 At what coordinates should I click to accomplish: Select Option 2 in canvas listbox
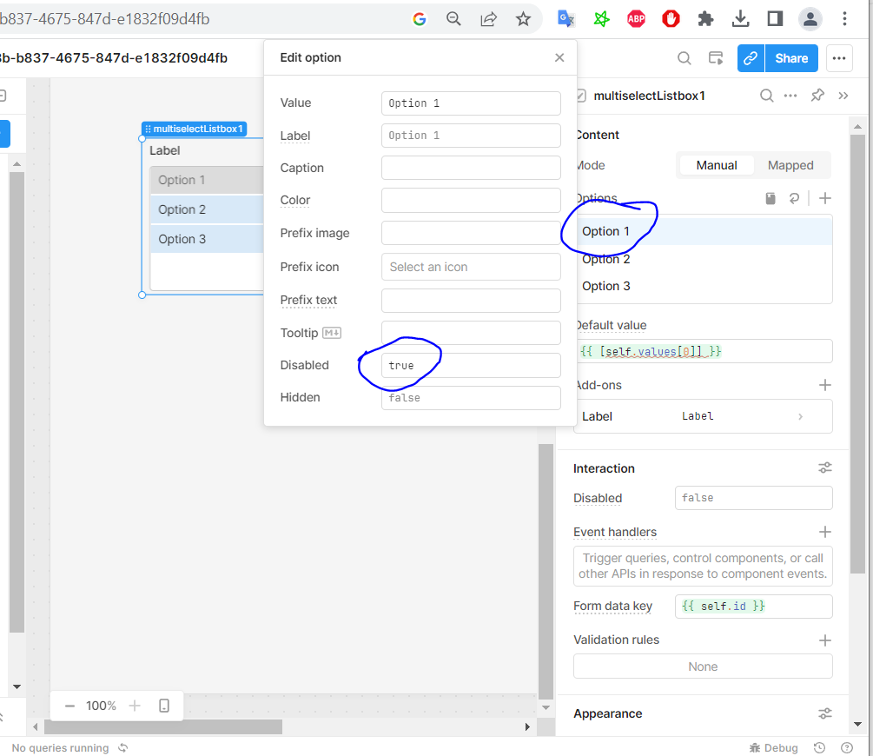[207, 209]
